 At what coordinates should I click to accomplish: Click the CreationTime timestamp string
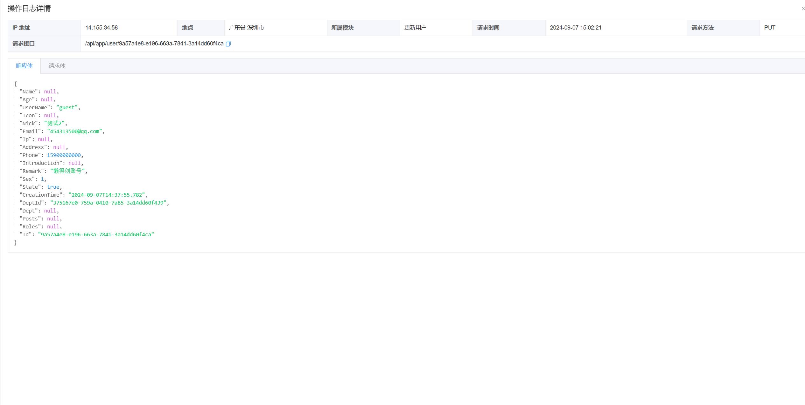107,195
